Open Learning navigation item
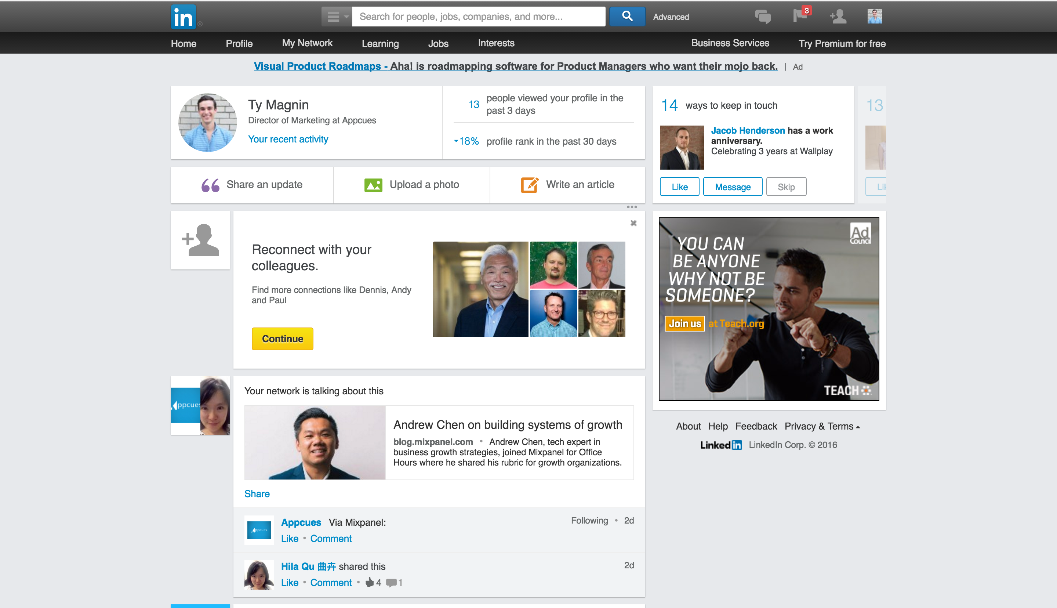Viewport: 1057px width, 608px height. pos(380,43)
